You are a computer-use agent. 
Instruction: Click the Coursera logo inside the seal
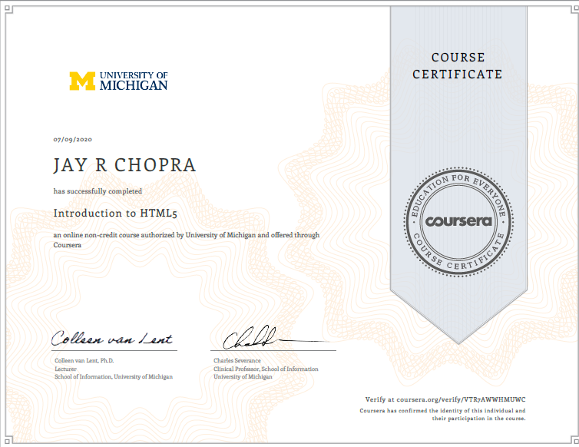458,221
